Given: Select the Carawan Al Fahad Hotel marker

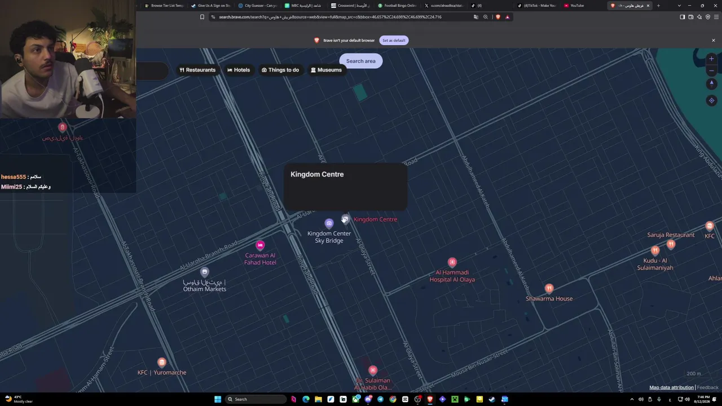Looking at the screenshot, I should click(260, 245).
